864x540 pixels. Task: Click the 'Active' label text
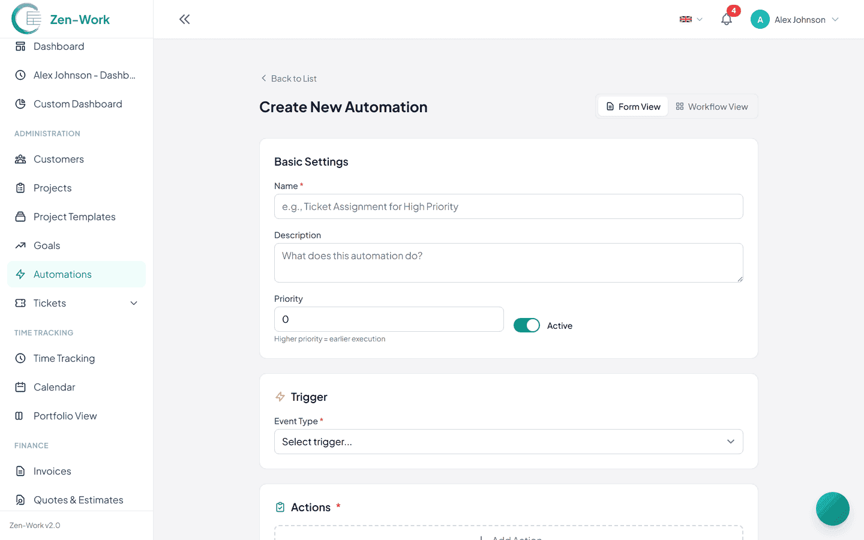(560, 326)
